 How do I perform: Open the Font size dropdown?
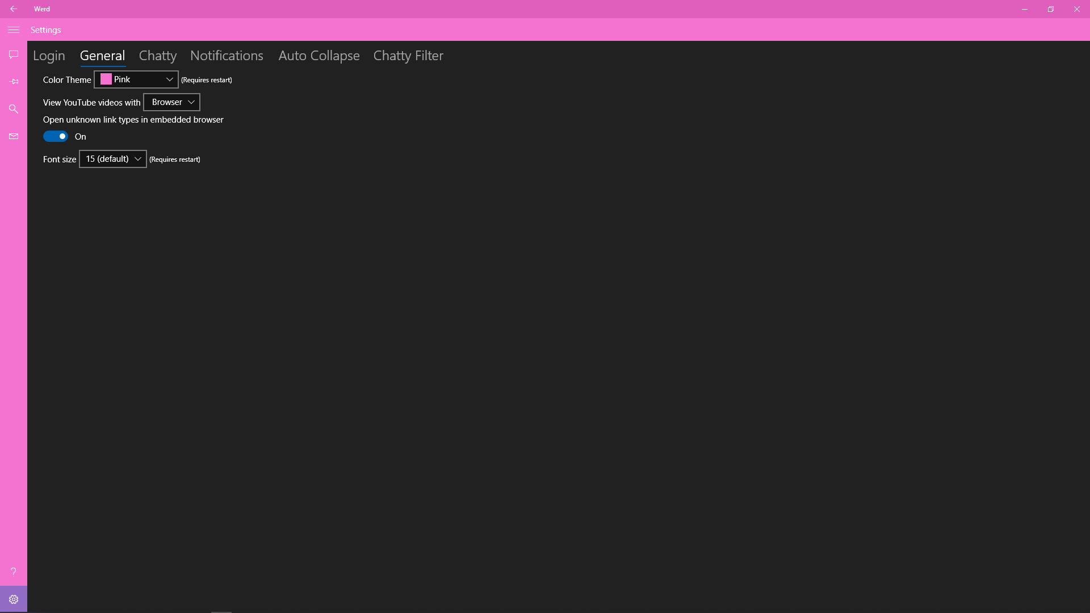tap(113, 159)
